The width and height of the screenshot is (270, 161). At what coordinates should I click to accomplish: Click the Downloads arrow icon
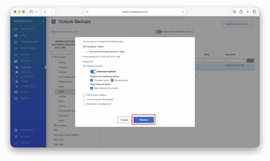[17, 86]
